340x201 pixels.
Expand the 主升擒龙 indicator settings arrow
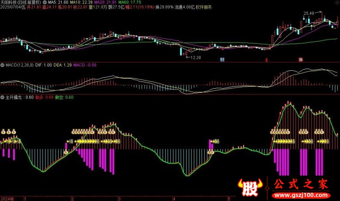[x=2, y=97]
